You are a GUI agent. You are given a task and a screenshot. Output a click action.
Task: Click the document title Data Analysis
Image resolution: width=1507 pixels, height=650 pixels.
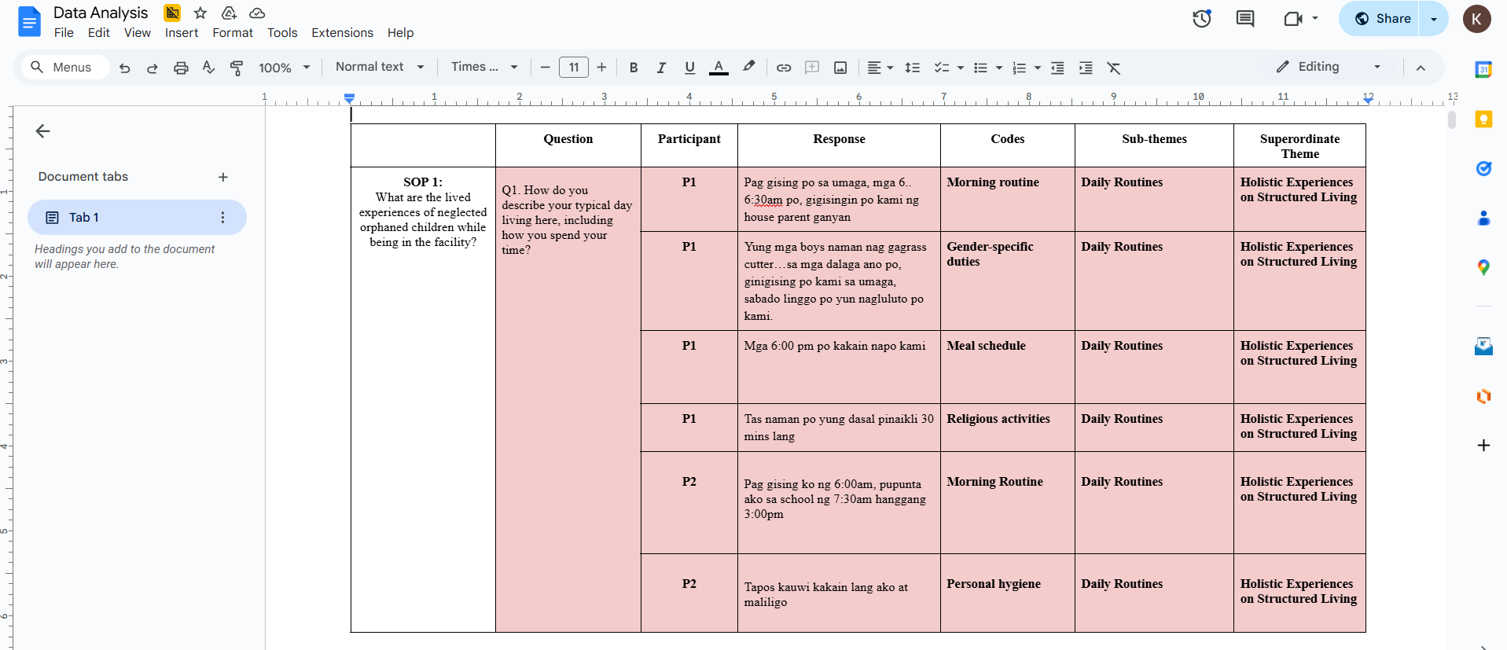click(101, 13)
